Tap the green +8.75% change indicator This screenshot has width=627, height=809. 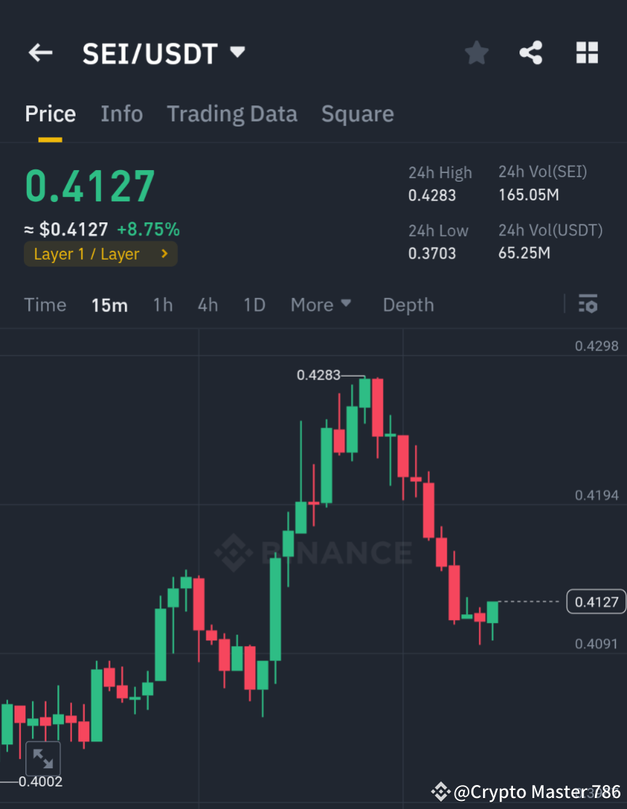click(x=149, y=229)
